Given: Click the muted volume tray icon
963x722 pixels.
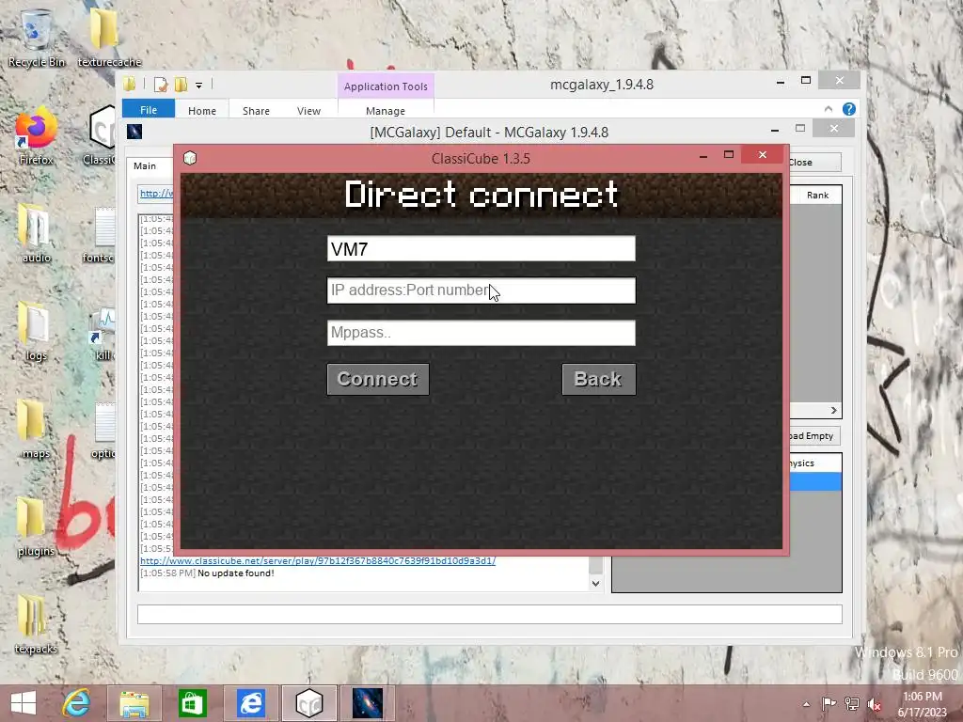Looking at the screenshot, I should pos(875,704).
